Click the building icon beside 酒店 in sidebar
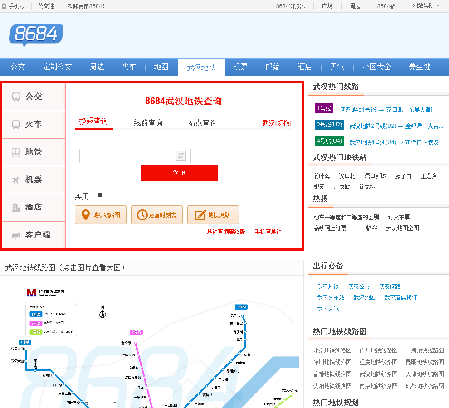 (16, 207)
